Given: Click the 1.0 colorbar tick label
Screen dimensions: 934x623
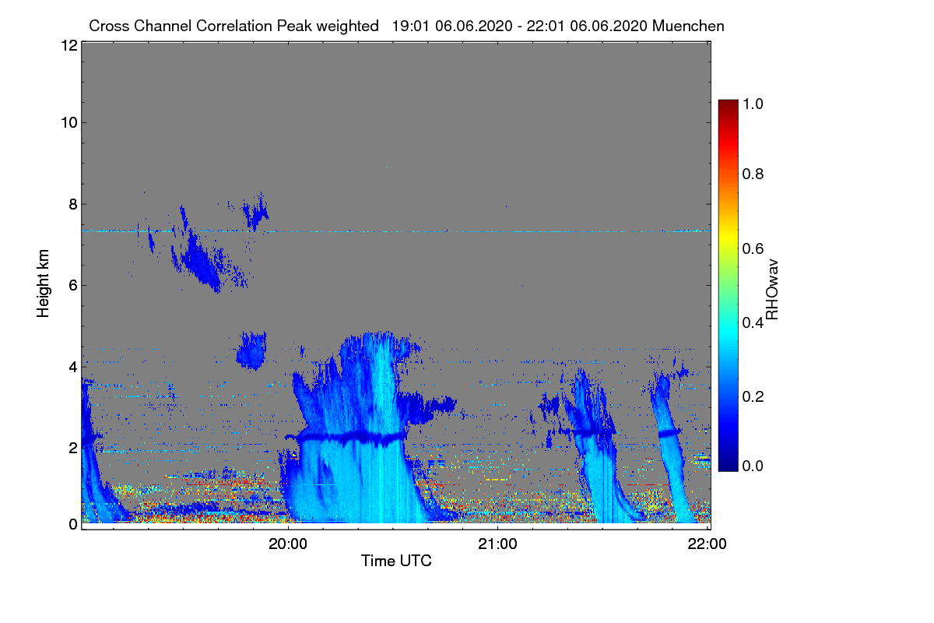Looking at the screenshot, I should [752, 102].
